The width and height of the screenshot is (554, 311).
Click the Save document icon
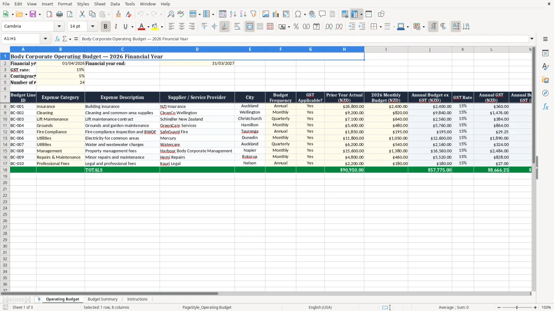[32, 14]
